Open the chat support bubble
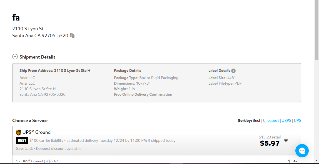Viewport: 319px width, 164px height. (302, 151)
